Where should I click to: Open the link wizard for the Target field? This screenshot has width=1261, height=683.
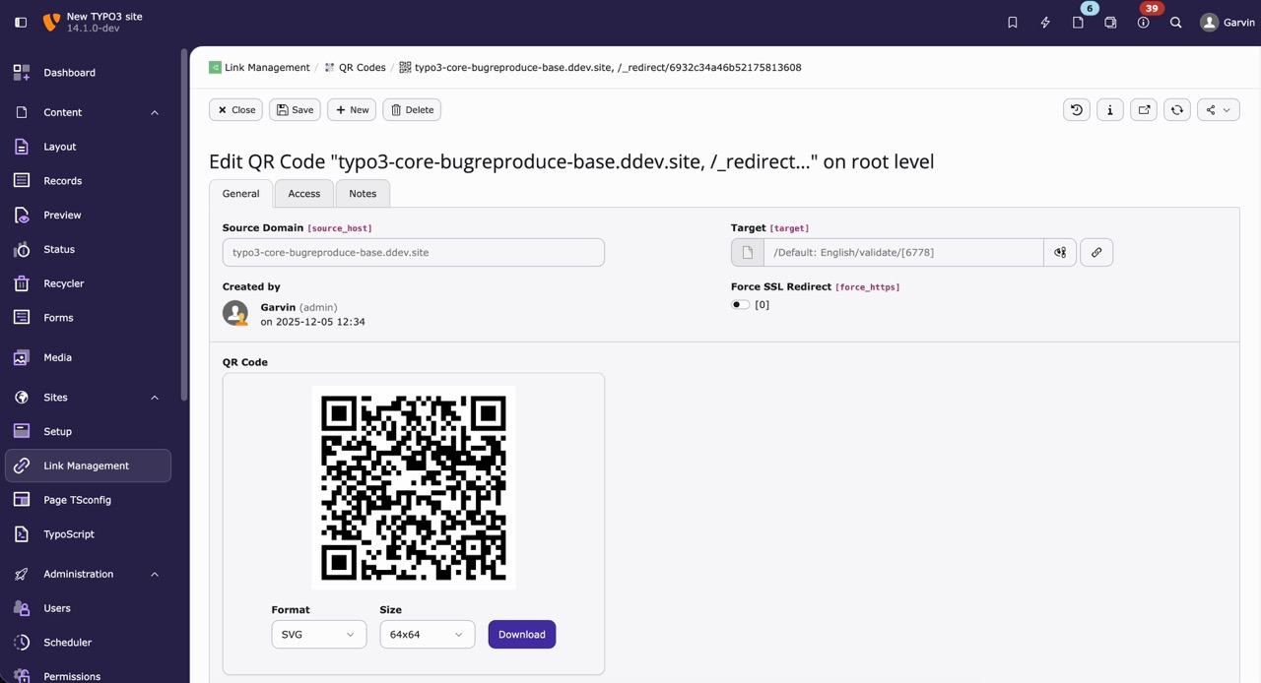point(1096,252)
